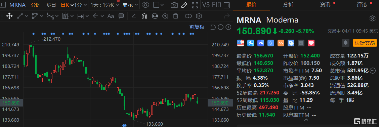The width and height of the screenshot is (379, 127).
Task: Enter fullscreen chart mode
Action: click(195, 5)
